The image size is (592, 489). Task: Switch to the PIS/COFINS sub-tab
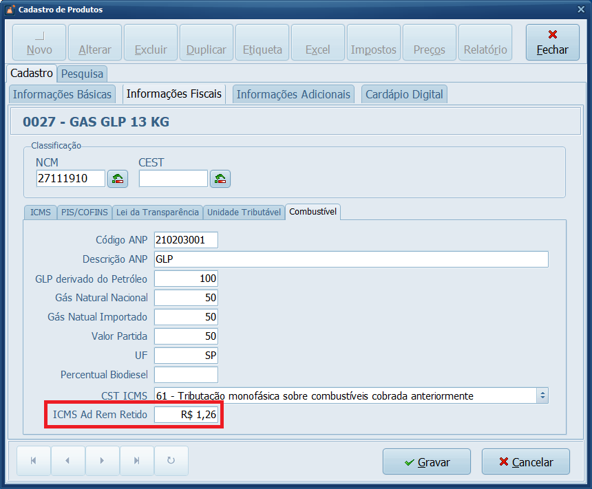[x=83, y=212]
